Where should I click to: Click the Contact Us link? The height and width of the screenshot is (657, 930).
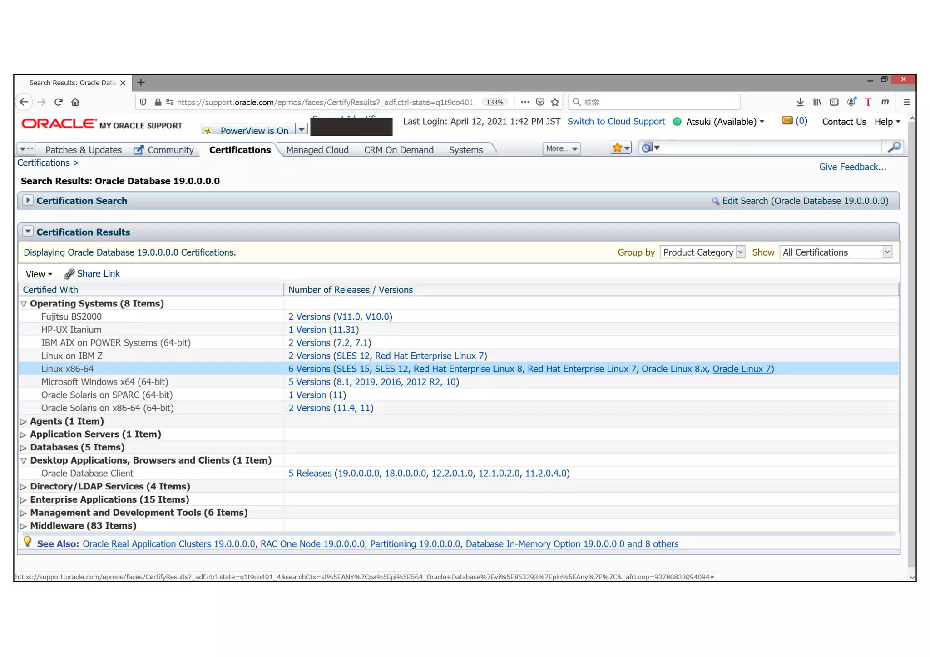[844, 122]
